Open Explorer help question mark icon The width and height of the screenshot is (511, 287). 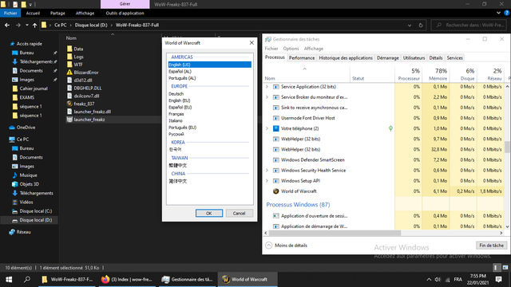[507, 13]
